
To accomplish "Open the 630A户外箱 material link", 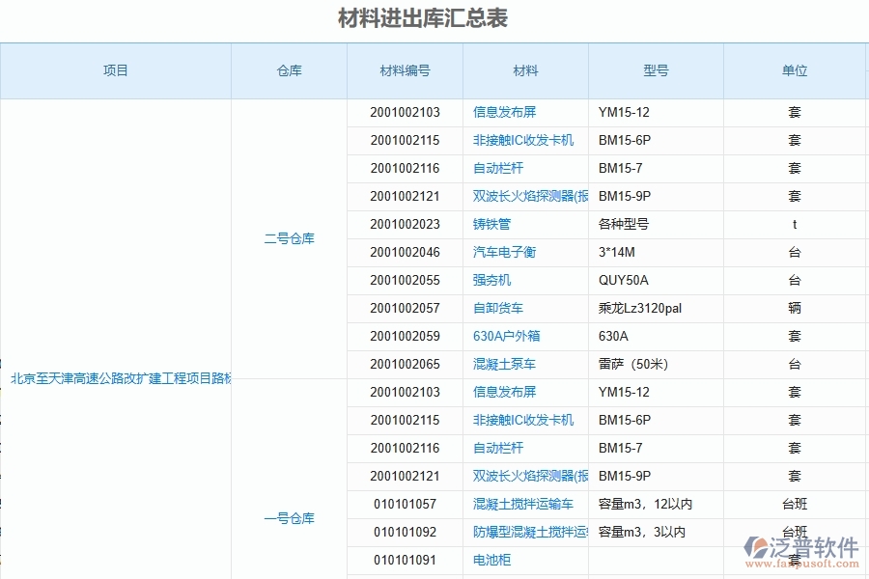I will [506, 336].
